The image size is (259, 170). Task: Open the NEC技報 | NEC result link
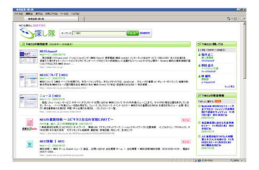[52, 141]
